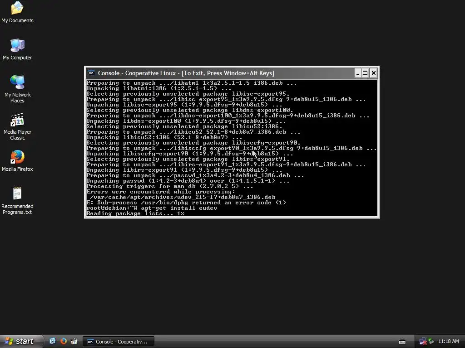Click 'Selecting previously unselected package libicu52:i386' line

click(184, 127)
